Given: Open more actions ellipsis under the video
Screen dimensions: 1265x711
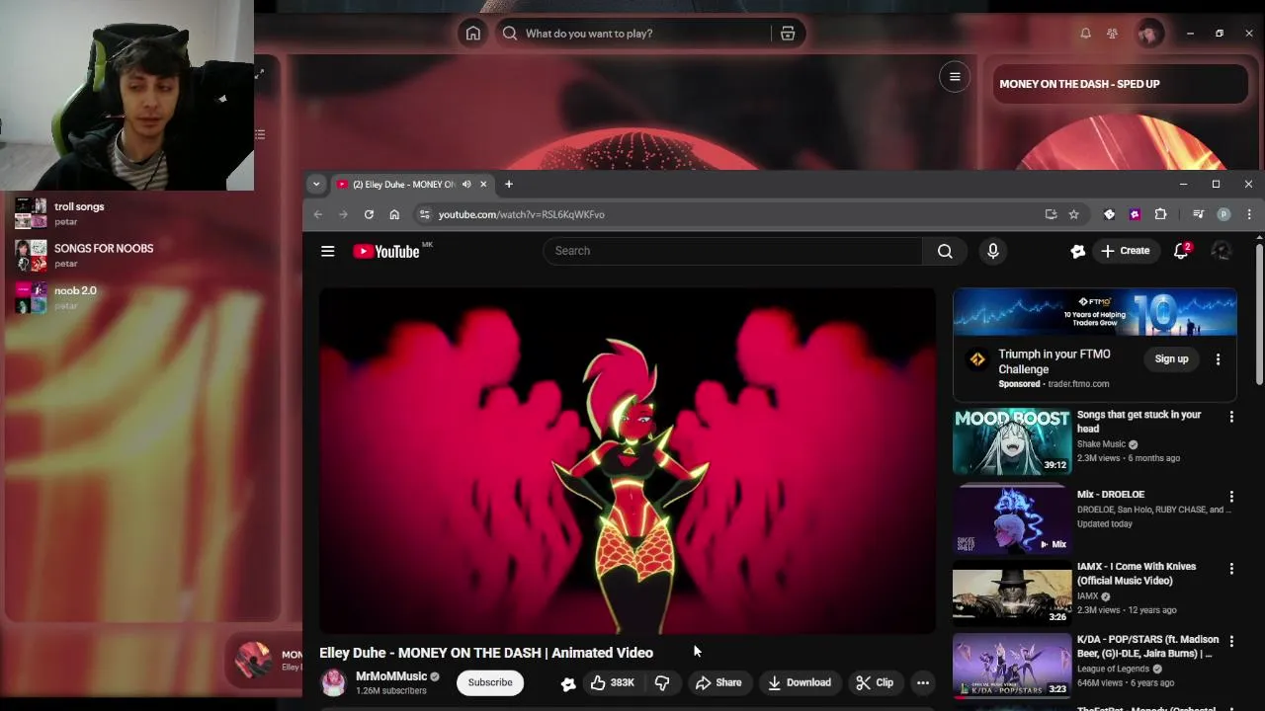Looking at the screenshot, I should [922, 682].
